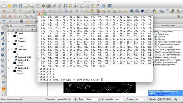
Task: Collapse the rivers layer legend
Action: pyautogui.click(x=9, y=33)
